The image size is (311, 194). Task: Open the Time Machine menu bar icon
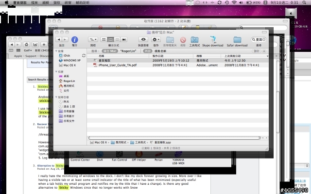coord(227,2)
